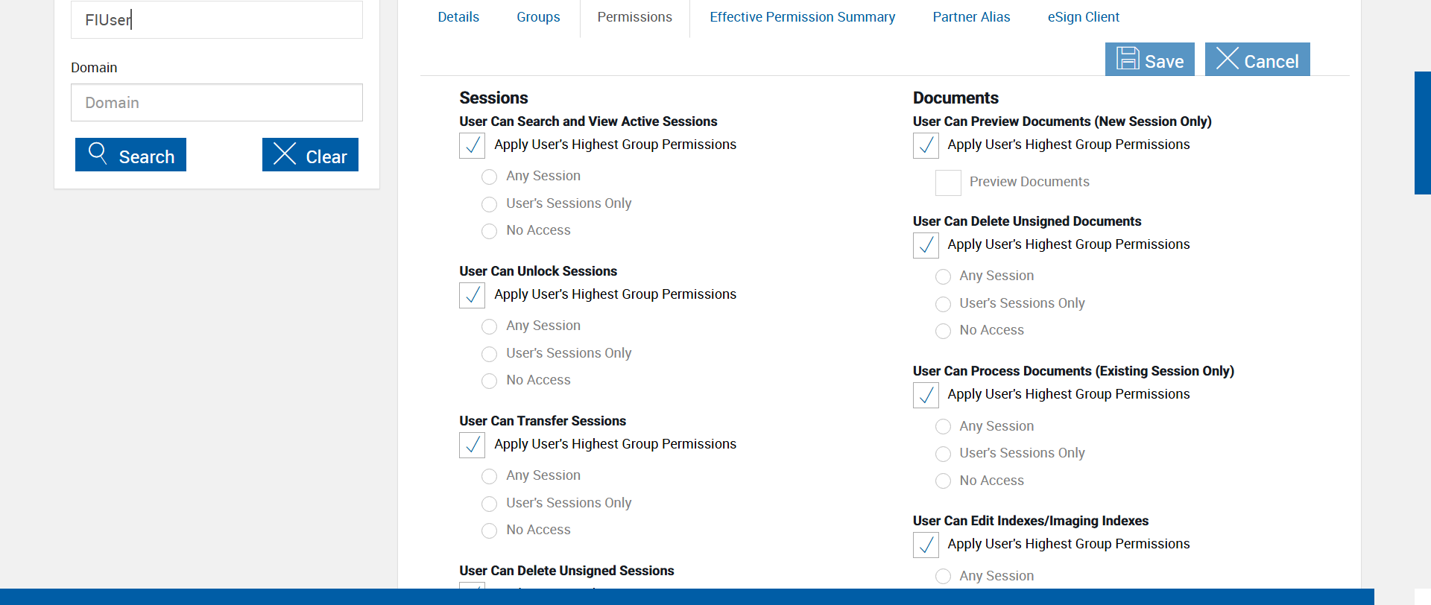
Task: Open the Effective Permission Summary tab
Action: [x=802, y=17]
